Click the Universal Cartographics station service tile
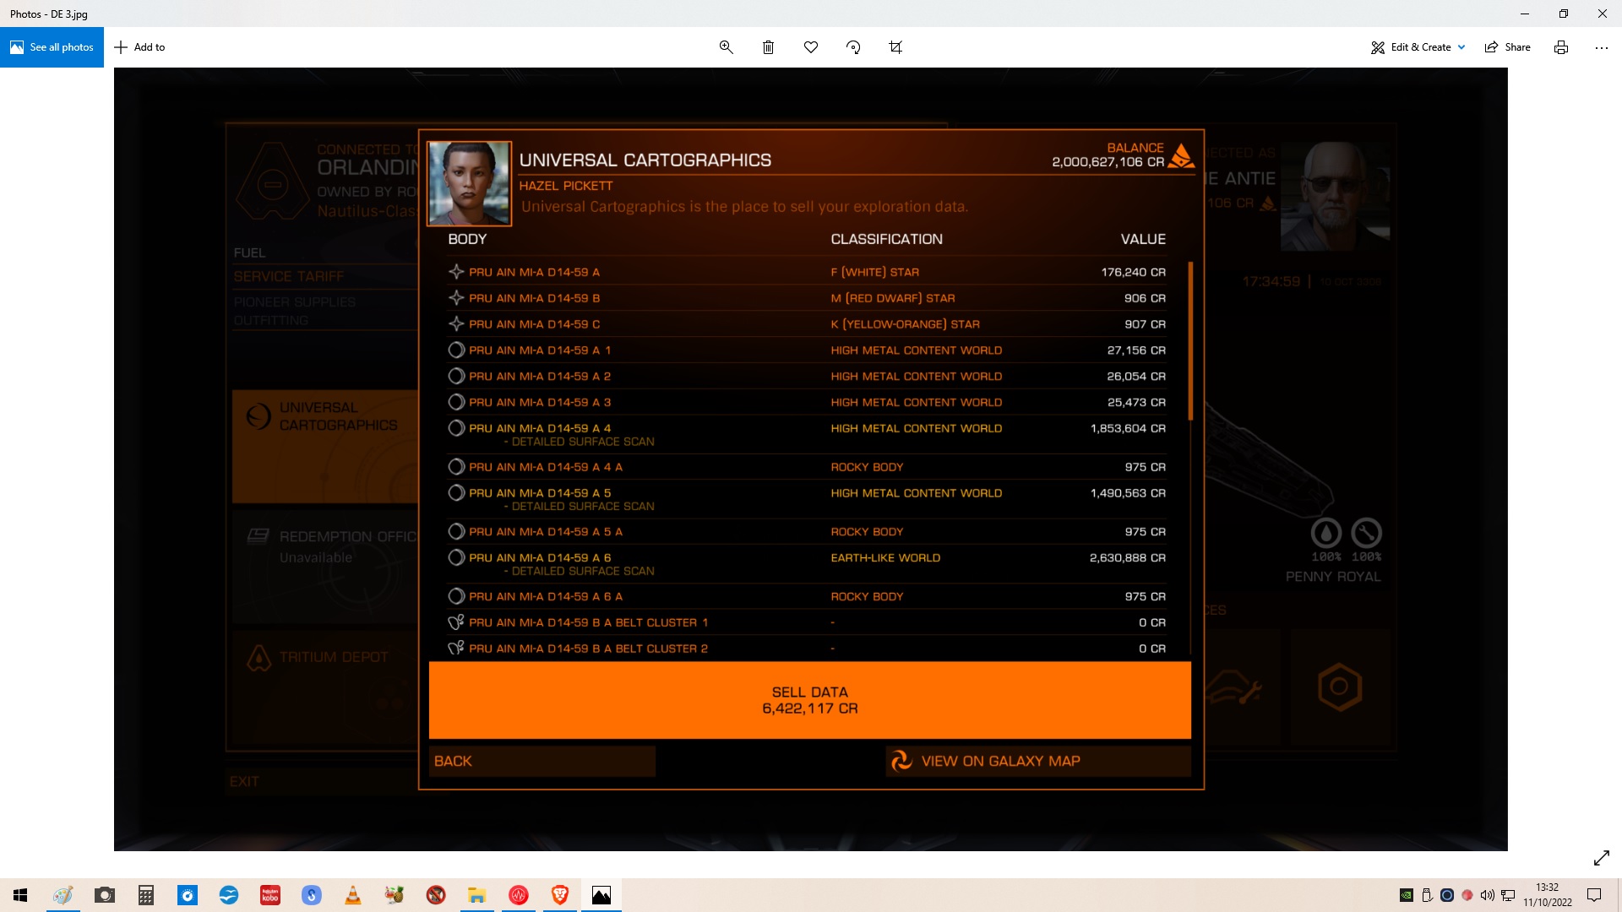Screen dimensions: 1622x912 coord(326,447)
